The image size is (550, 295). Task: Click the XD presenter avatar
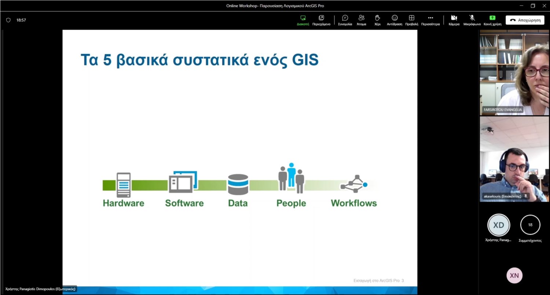[498, 225]
